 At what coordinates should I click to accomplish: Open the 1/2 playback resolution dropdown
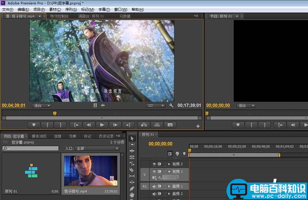tap(155, 105)
